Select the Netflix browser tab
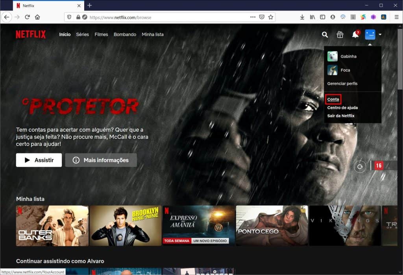The height and width of the screenshot is (275, 403). click(48, 5)
